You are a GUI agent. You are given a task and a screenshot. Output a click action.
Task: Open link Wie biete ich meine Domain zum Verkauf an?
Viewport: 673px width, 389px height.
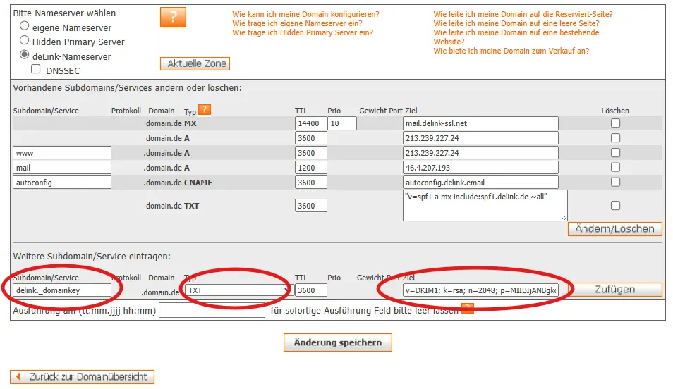(511, 51)
